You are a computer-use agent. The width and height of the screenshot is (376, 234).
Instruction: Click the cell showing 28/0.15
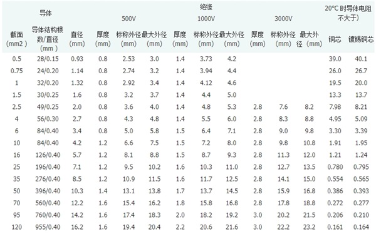tap(48, 59)
